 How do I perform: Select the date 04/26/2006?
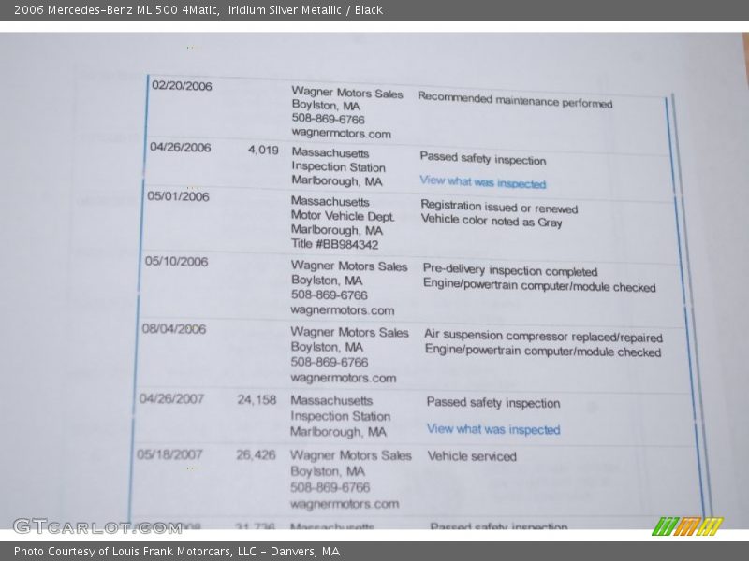coord(180,147)
